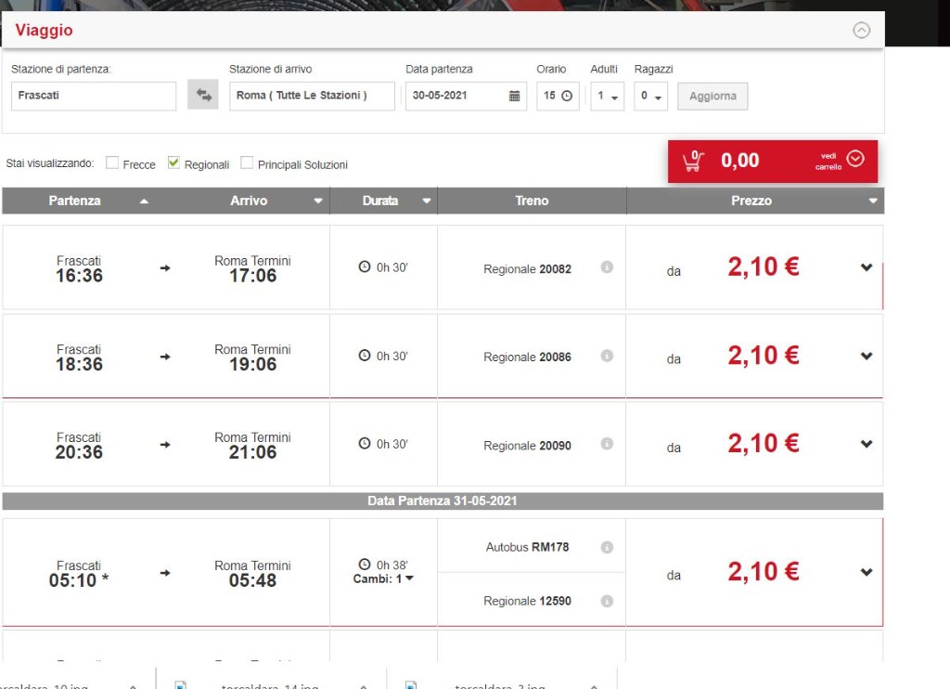Show info for Regionale 12590

607,601
